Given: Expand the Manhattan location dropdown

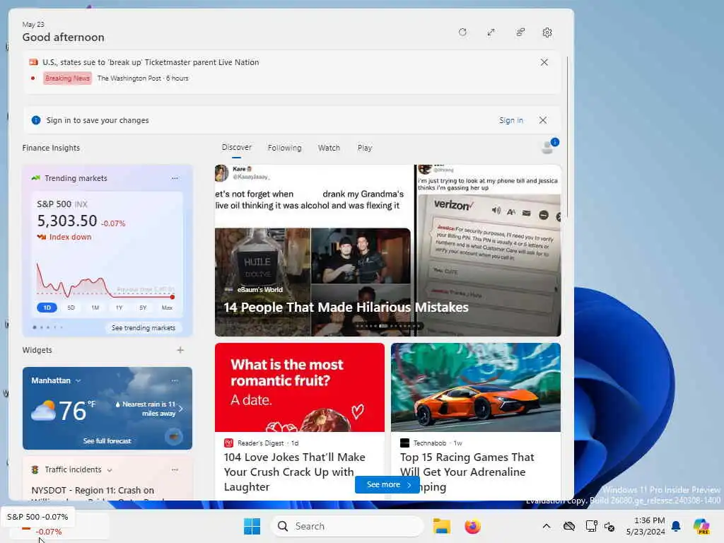Looking at the screenshot, I should point(78,380).
